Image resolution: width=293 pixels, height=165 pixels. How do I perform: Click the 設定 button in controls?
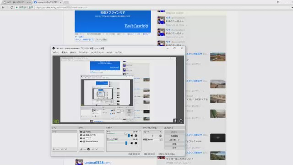pos(174,144)
